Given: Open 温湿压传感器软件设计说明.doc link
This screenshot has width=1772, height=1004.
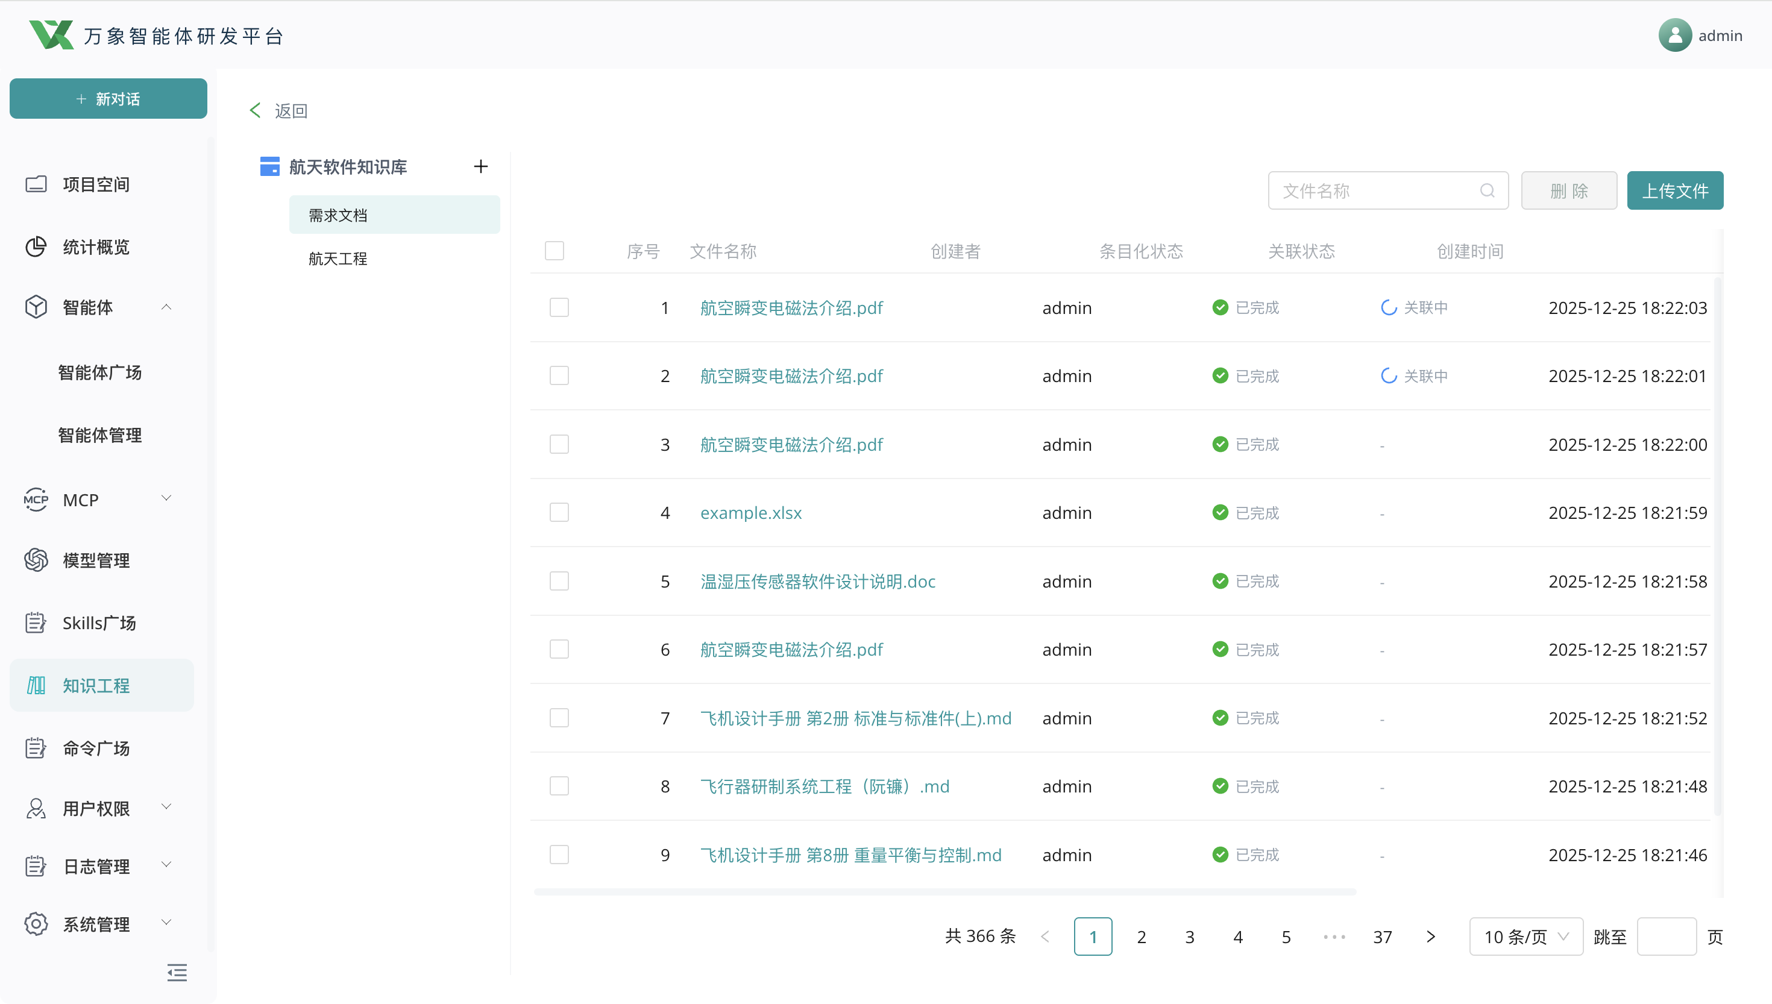Looking at the screenshot, I should click(x=818, y=582).
